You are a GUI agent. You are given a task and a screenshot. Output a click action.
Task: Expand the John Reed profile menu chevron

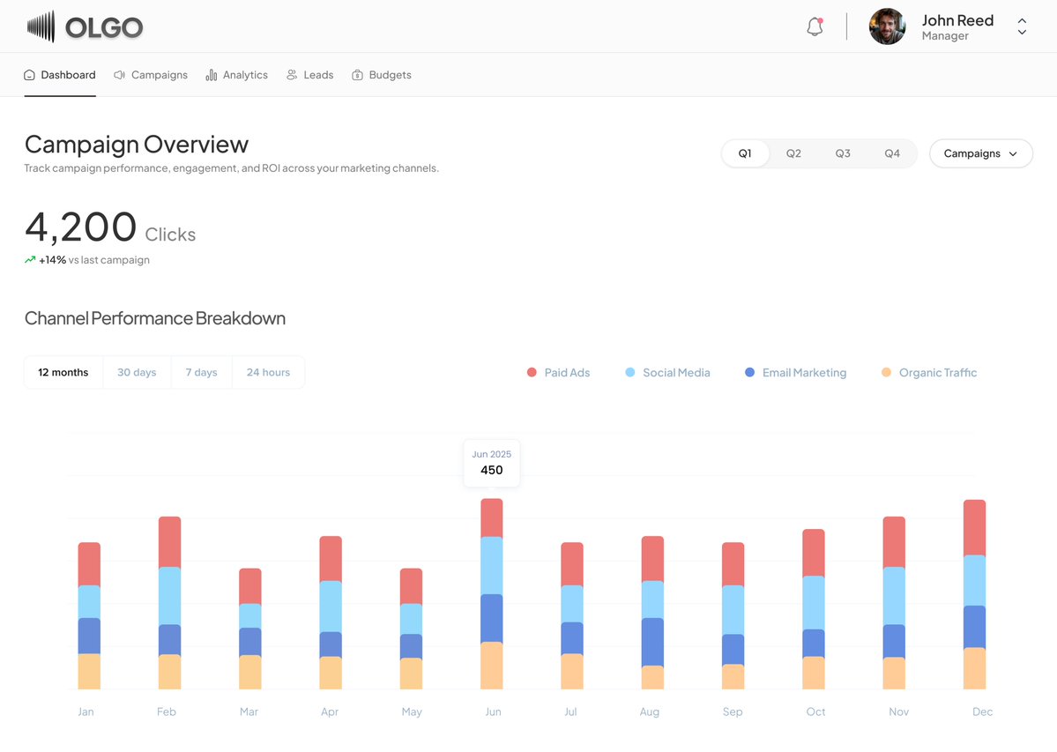click(1021, 26)
